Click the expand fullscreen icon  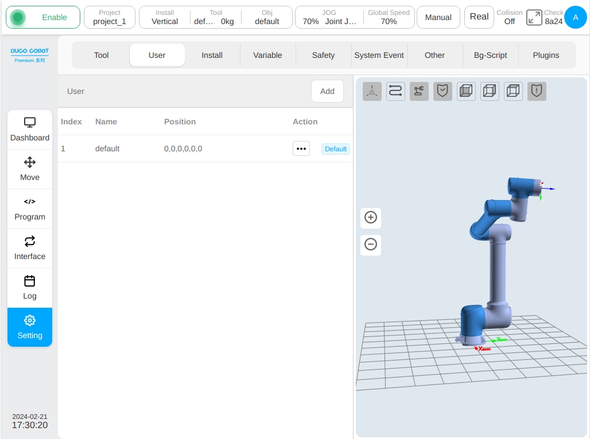click(x=534, y=18)
